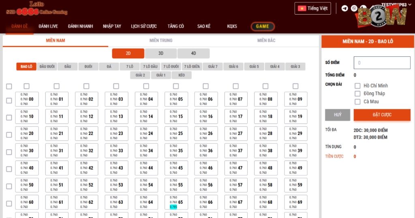The height and width of the screenshot is (218, 415).
Task: Click the HUỶ cancel button
Action: click(338, 115)
